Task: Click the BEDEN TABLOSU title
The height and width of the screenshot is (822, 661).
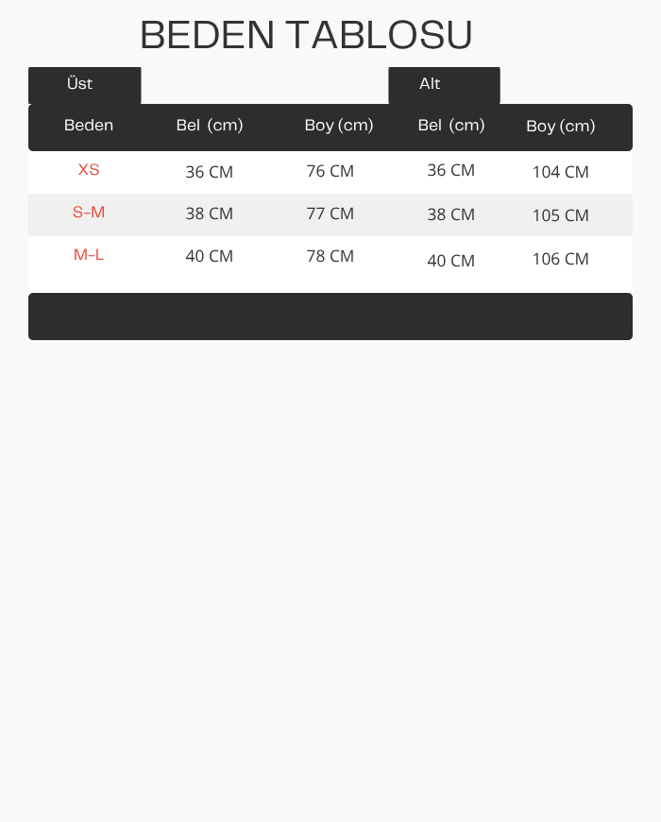Action: pos(306,35)
